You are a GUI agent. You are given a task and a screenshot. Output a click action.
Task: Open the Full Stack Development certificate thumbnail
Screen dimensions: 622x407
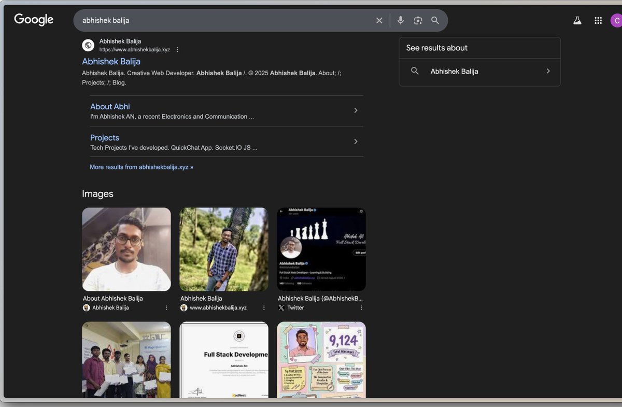click(224, 360)
